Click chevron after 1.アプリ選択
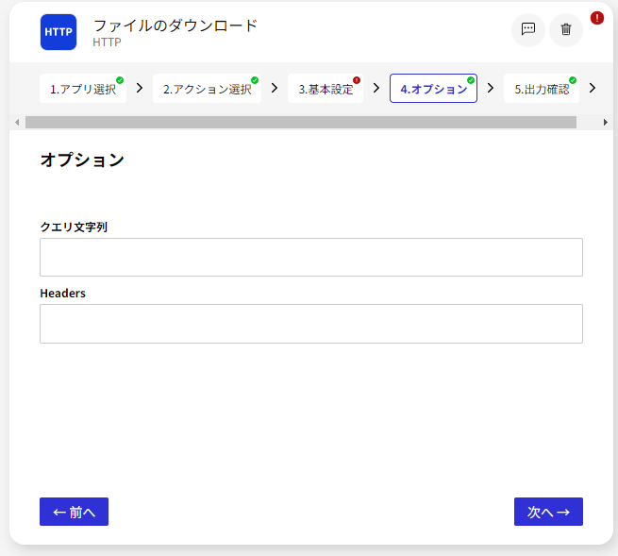618x556 pixels. (x=140, y=88)
